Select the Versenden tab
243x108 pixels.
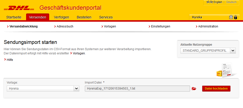coord(38,17)
